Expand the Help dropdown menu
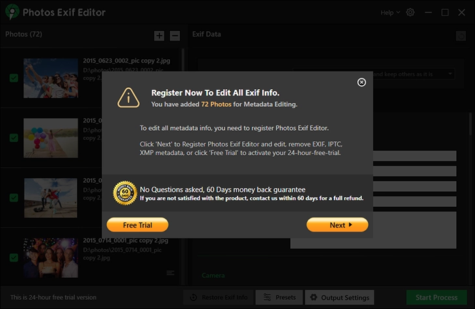Viewport: 475px width, 309px height. click(x=390, y=12)
